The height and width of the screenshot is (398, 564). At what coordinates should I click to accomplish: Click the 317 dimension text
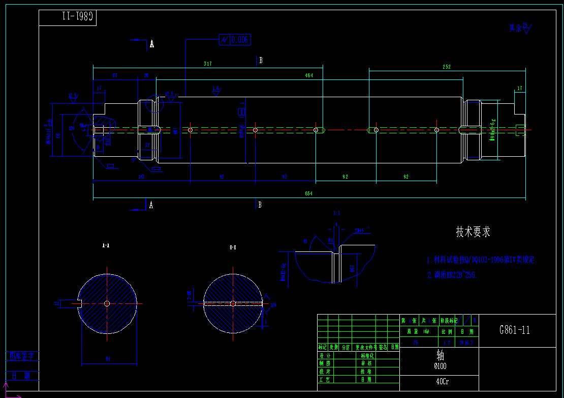pyautogui.click(x=207, y=64)
